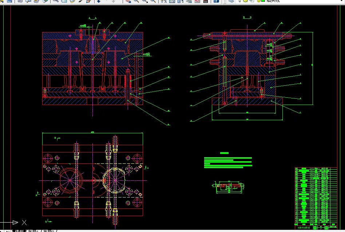Click the Paste clipboard icon
Screen dimensions: 345x232
[x=72, y=1]
